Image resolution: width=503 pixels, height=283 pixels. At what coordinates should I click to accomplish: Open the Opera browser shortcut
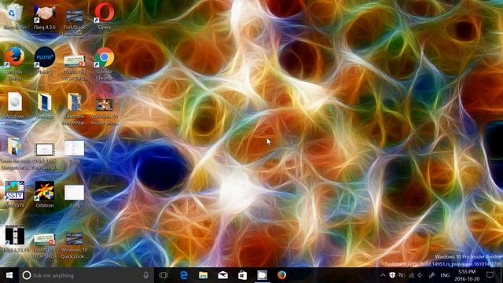click(x=105, y=16)
